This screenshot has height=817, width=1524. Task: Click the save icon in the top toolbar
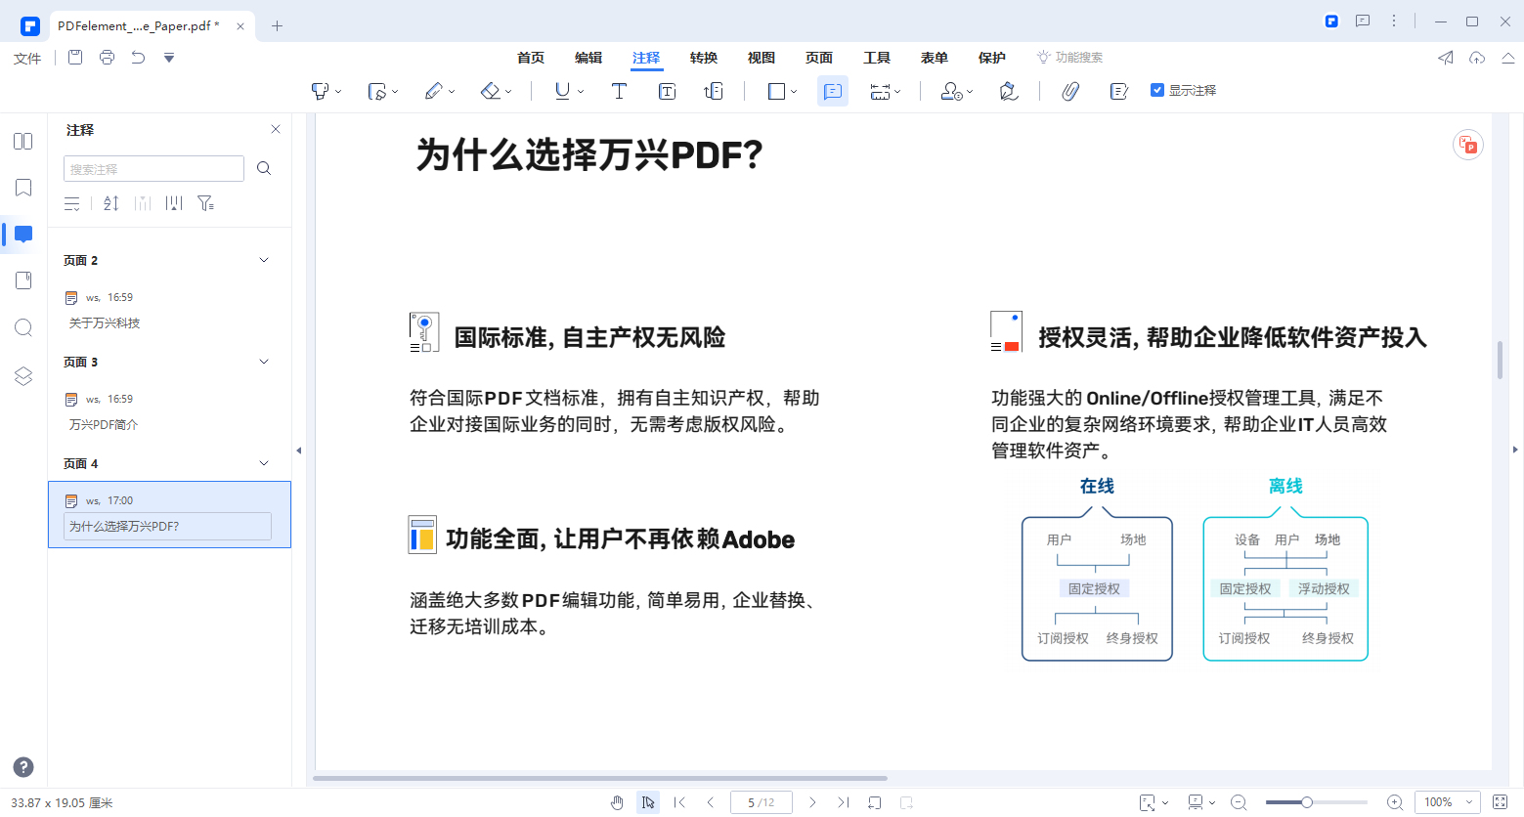pos(75,58)
